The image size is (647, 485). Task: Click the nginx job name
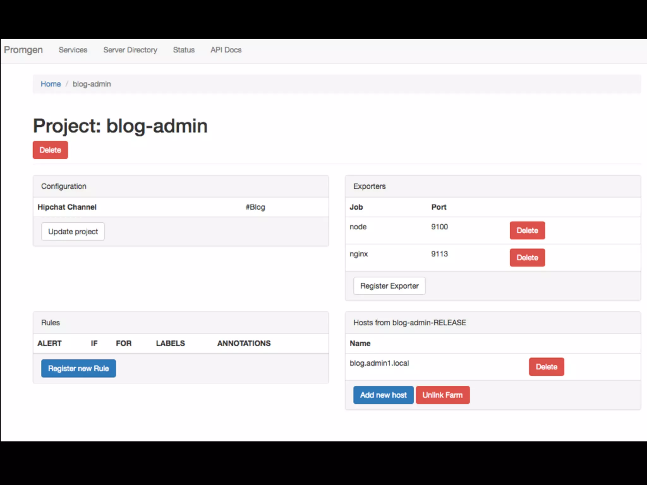359,254
